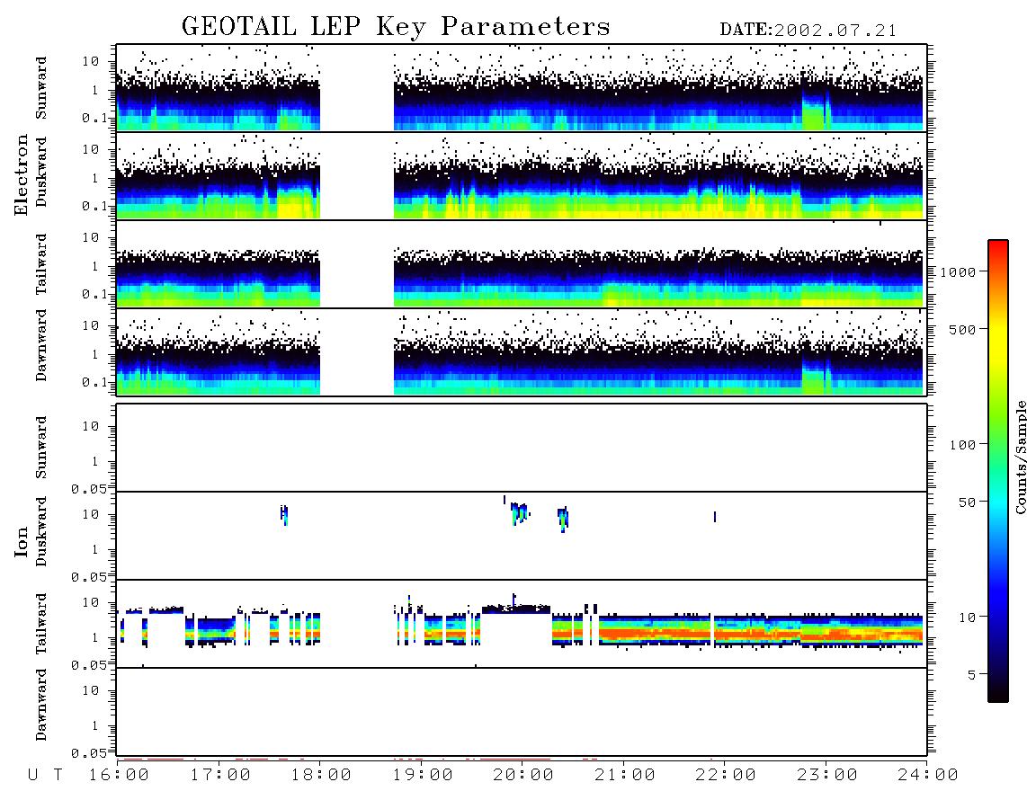Click the DATE:2002.07.21 label

coord(808,31)
